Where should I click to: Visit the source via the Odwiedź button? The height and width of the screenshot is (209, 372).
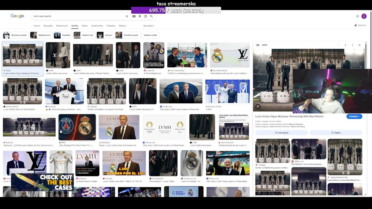pos(354,116)
